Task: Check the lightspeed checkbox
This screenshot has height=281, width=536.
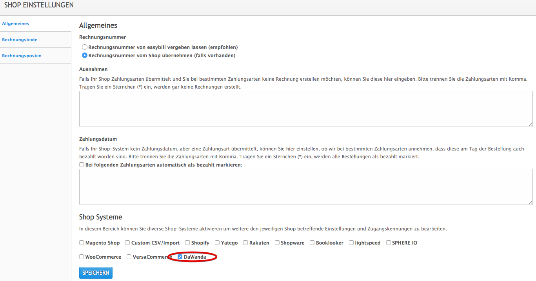Action: [x=351, y=243]
